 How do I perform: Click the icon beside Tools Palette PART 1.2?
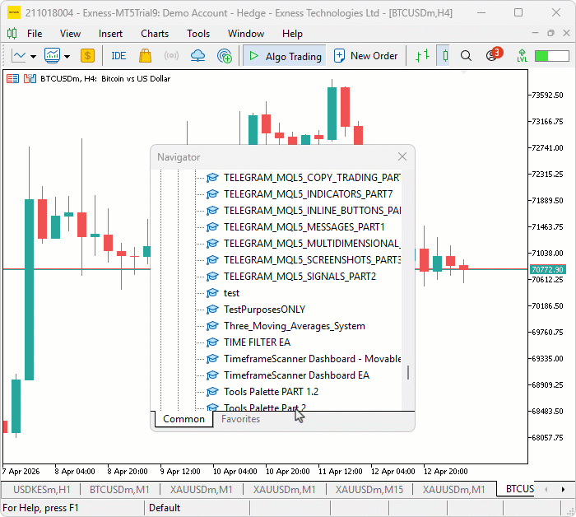[x=212, y=392]
